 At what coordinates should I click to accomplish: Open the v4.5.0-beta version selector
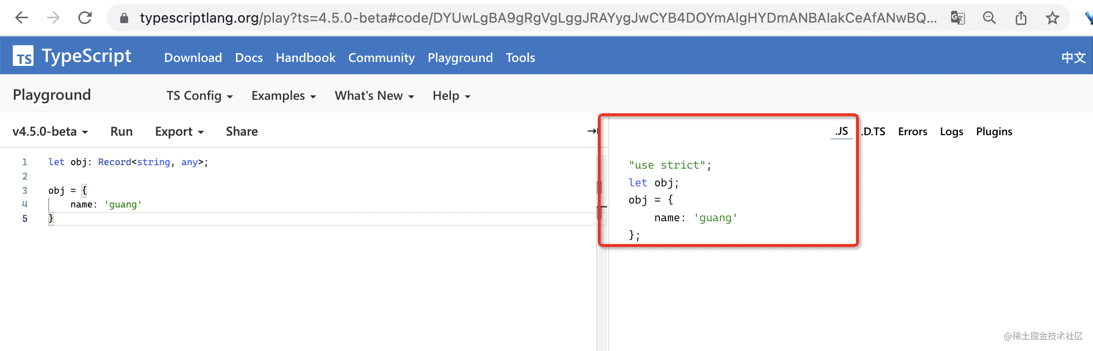pos(50,132)
